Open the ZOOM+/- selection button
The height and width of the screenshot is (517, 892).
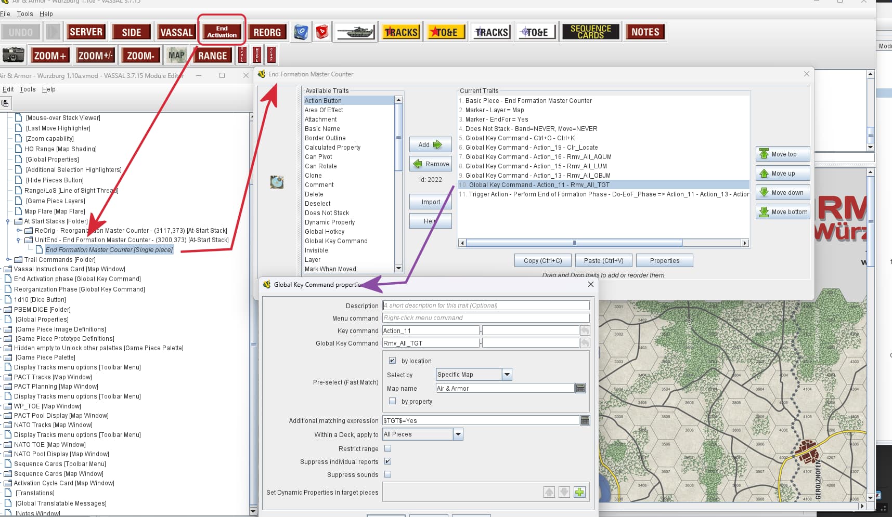(x=95, y=55)
